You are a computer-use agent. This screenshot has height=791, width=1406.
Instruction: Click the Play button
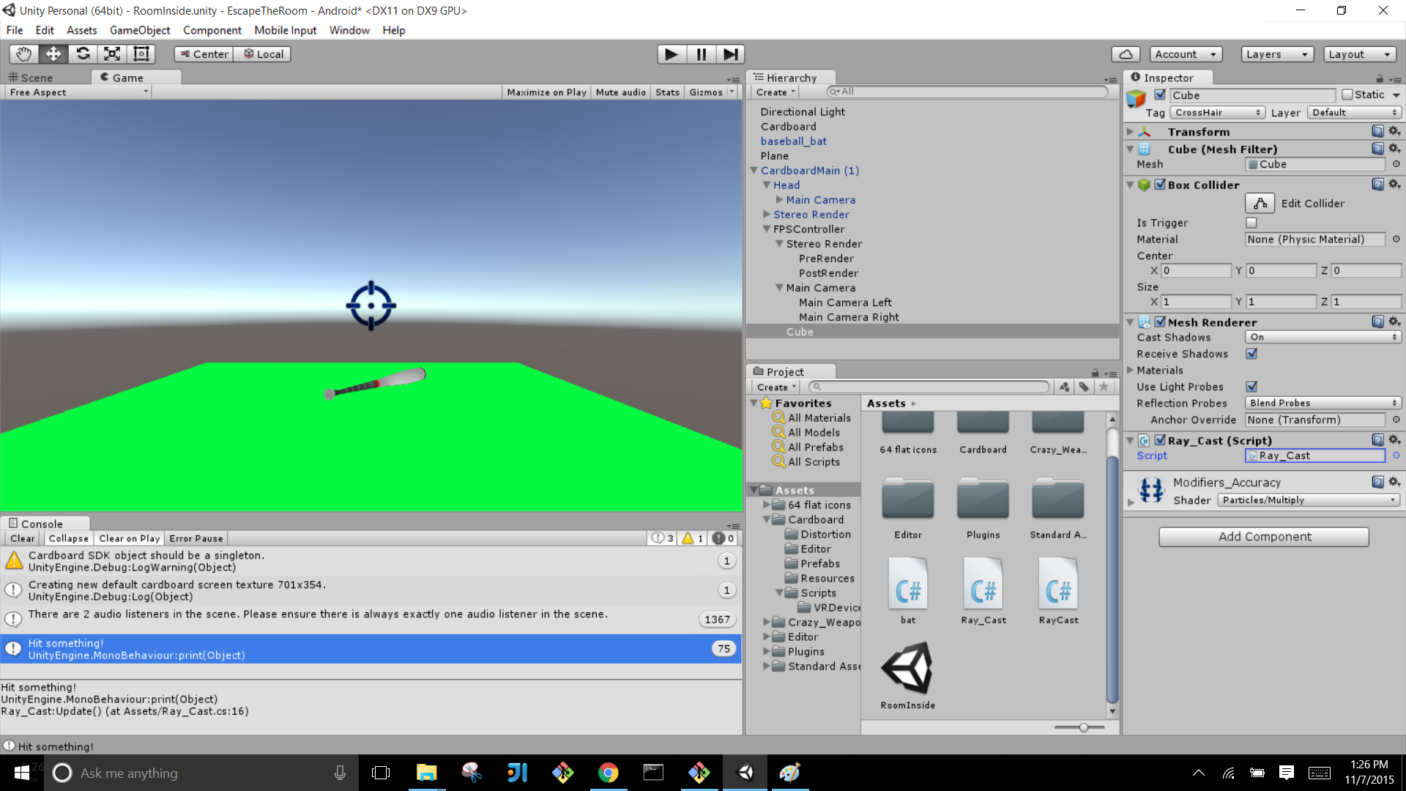tap(671, 53)
